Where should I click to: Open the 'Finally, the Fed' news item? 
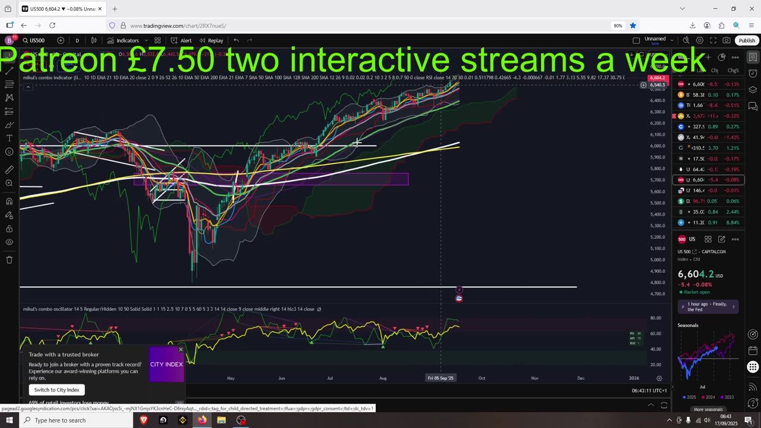[x=708, y=307]
